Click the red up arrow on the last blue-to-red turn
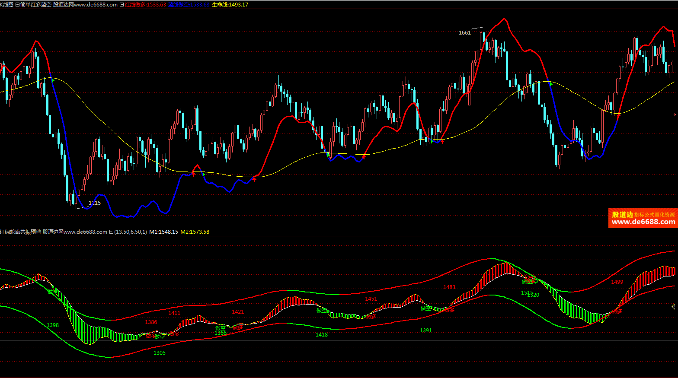Screen dimensions: 678x378 point(618,116)
